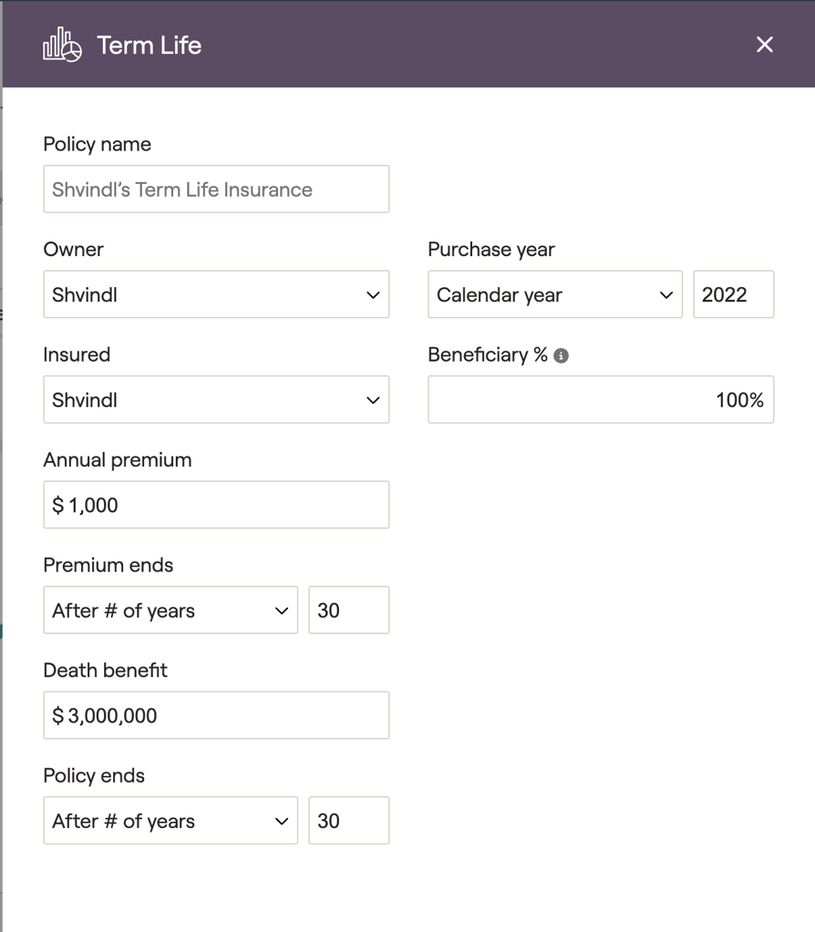Open the Owner dropdown
The width and height of the screenshot is (815, 932).
(x=216, y=294)
